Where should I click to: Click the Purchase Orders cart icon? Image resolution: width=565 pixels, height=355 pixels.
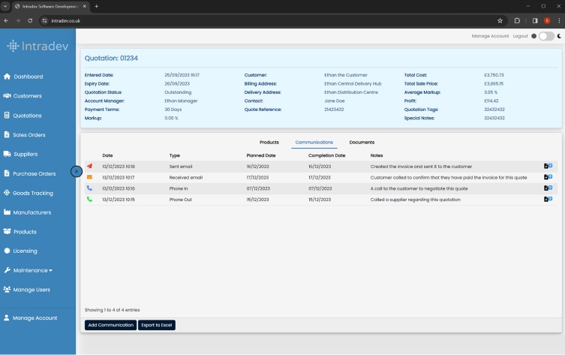[x=7, y=173]
